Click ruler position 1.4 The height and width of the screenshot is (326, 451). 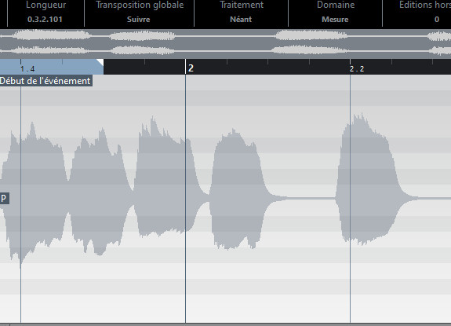pos(27,69)
